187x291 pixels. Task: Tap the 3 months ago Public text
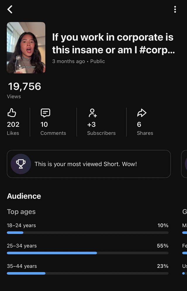click(78, 61)
